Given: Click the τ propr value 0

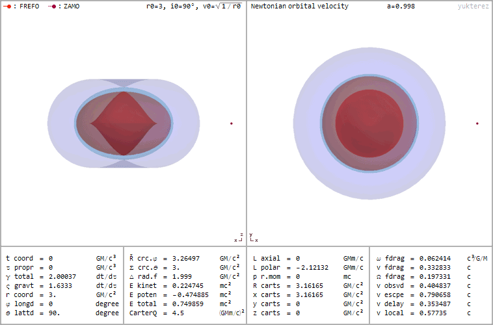Looking at the screenshot, I should click(51, 268).
